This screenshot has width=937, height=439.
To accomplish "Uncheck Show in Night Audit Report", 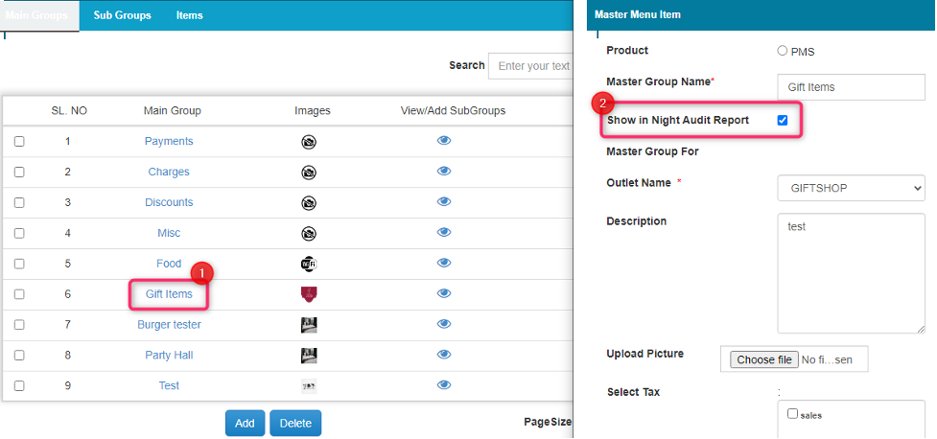I will pyautogui.click(x=783, y=120).
